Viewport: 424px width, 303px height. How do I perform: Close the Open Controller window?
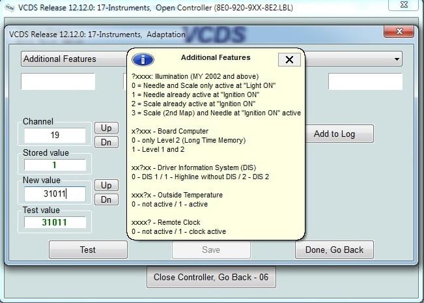(403, 5)
